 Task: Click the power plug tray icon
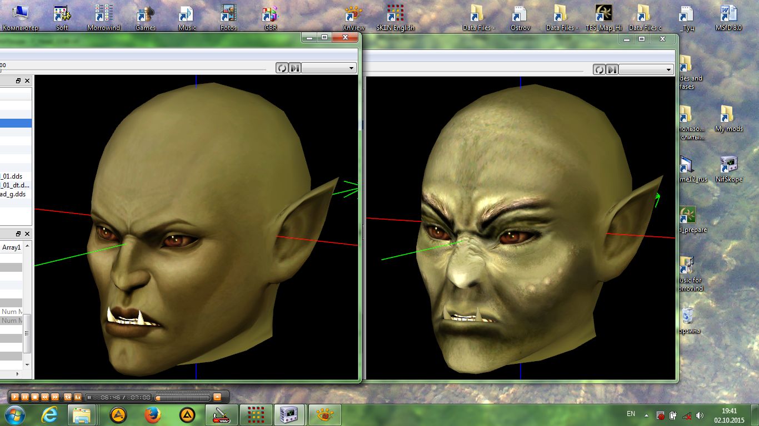(673, 415)
